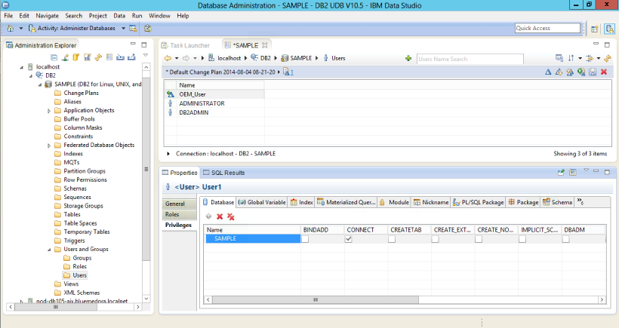This screenshot has width=619, height=328.
Task: Toggle CREATETAB checkbox for SAMPLE
Action: coord(392,239)
